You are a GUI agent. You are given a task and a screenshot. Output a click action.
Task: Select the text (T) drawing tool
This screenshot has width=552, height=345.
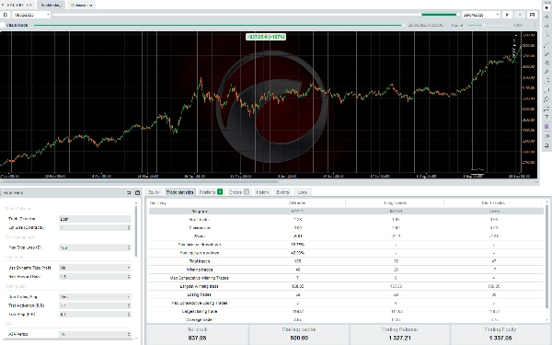[546, 117]
